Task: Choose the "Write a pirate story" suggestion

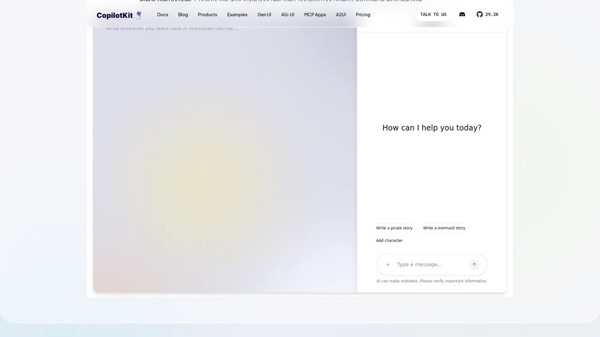Action: pyautogui.click(x=394, y=228)
